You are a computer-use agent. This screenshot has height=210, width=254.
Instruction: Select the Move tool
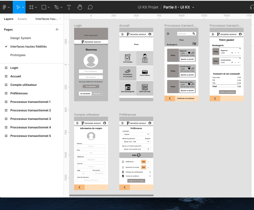point(18,7)
